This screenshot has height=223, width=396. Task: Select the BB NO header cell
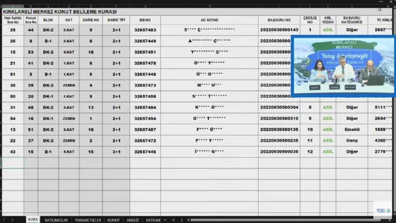(145, 20)
